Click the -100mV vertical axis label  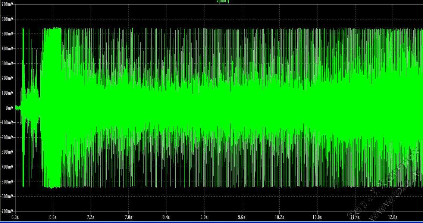(7, 122)
